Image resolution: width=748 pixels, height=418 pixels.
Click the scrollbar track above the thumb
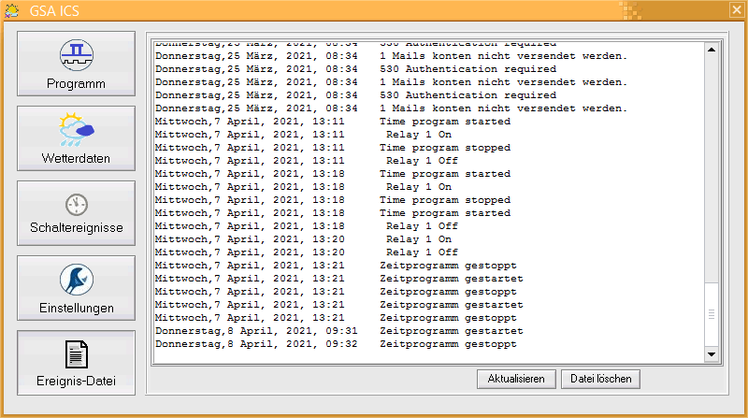(x=712, y=169)
